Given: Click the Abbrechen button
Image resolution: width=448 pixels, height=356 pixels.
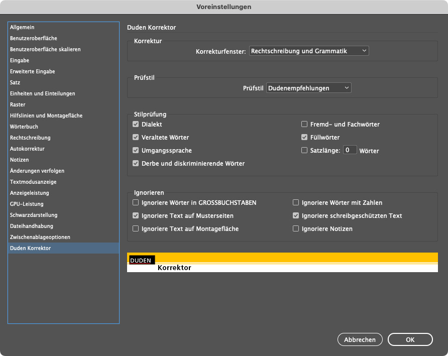Looking at the screenshot, I should 360,339.
